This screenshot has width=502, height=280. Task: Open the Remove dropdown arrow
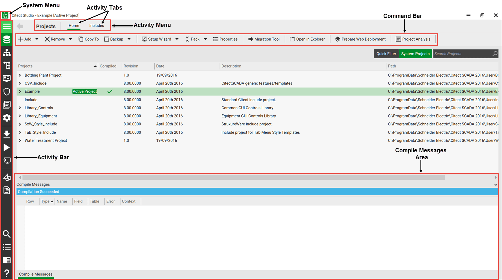[x=70, y=39]
